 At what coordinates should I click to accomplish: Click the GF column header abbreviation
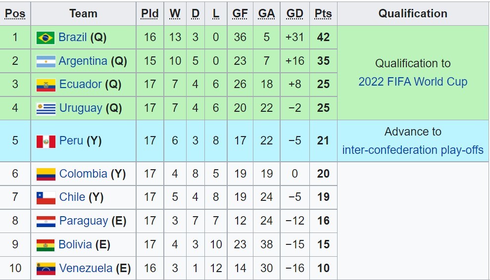tap(240, 14)
